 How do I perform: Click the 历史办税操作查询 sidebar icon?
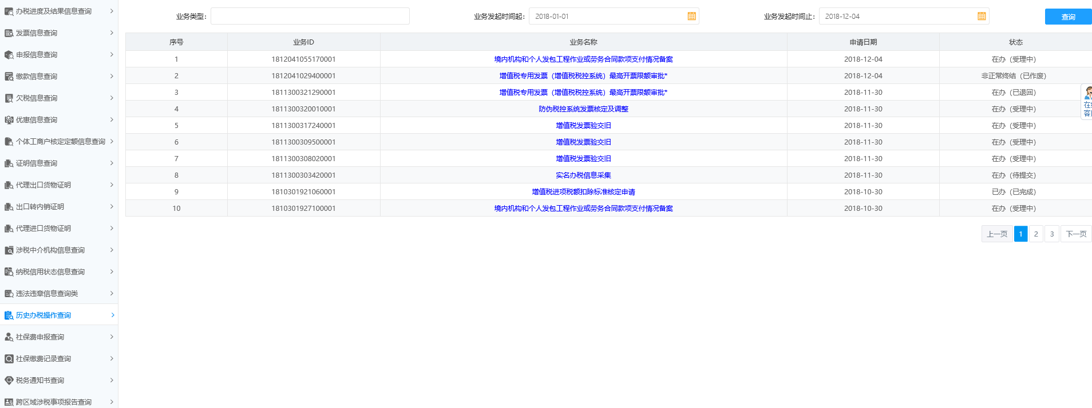(x=9, y=315)
